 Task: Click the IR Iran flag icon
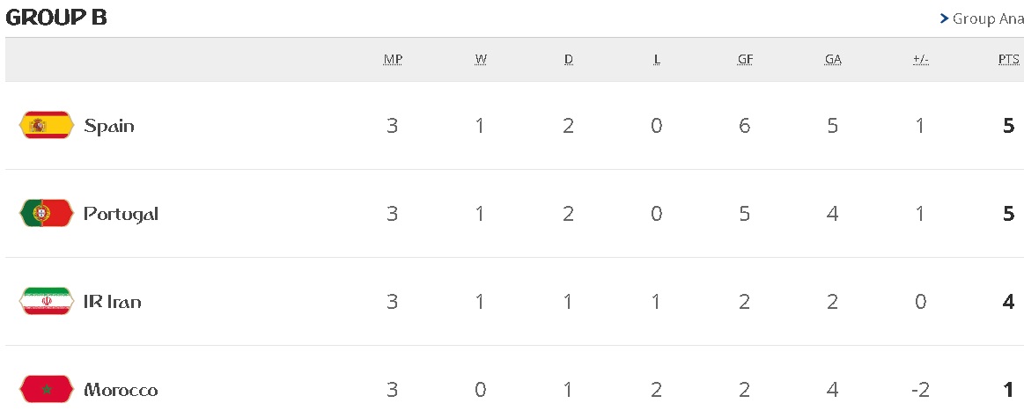click(46, 302)
